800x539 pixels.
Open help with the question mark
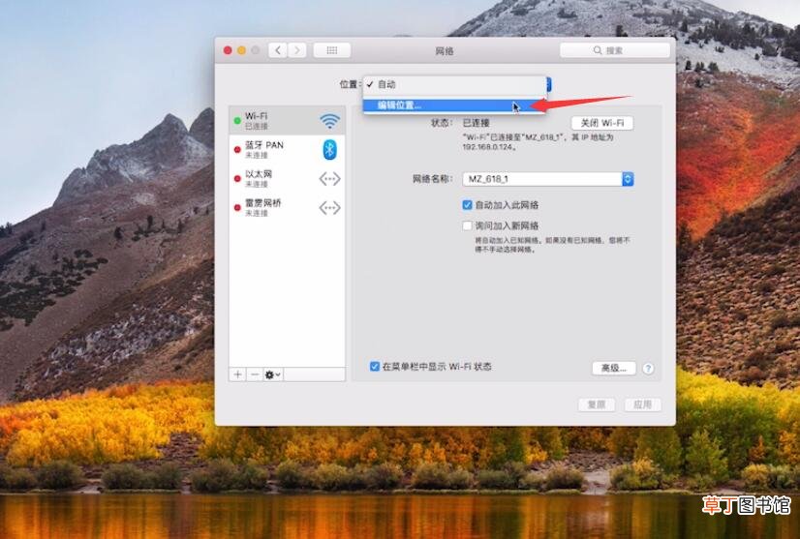tap(648, 368)
